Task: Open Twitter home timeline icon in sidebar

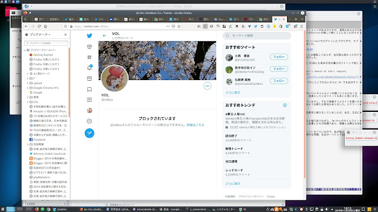Action: pos(89,47)
